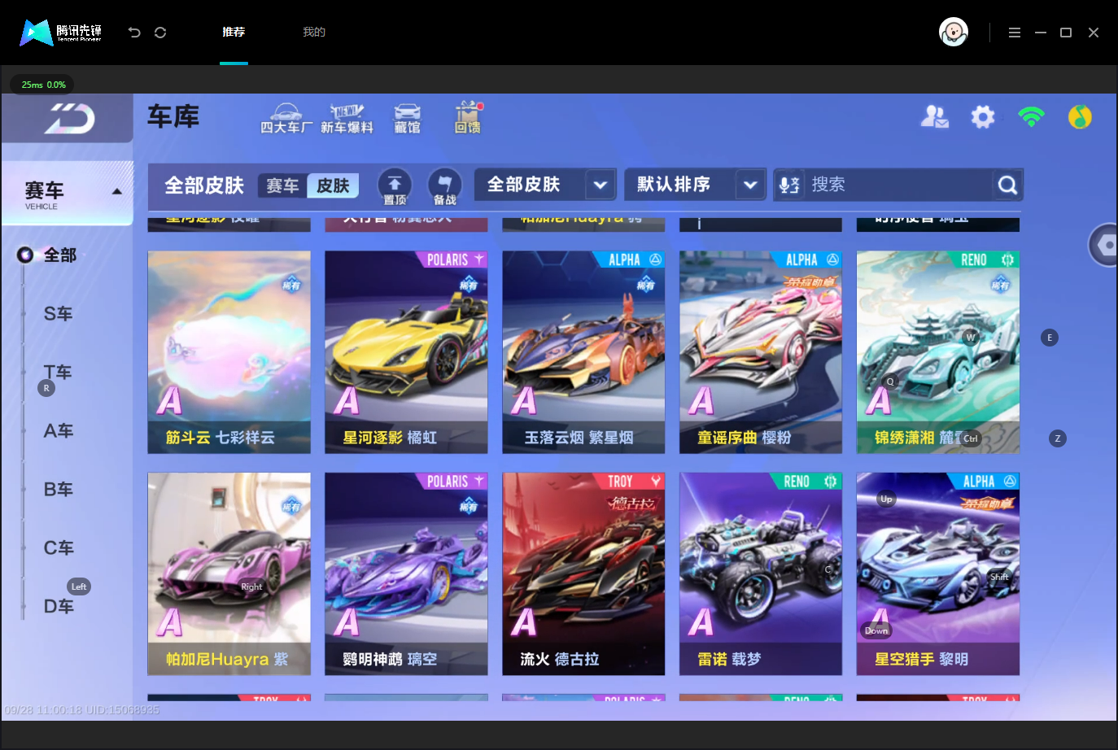Switch to the 赛车 toggle option
The height and width of the screenshot is (750, 1118).
tap(282, 185)
